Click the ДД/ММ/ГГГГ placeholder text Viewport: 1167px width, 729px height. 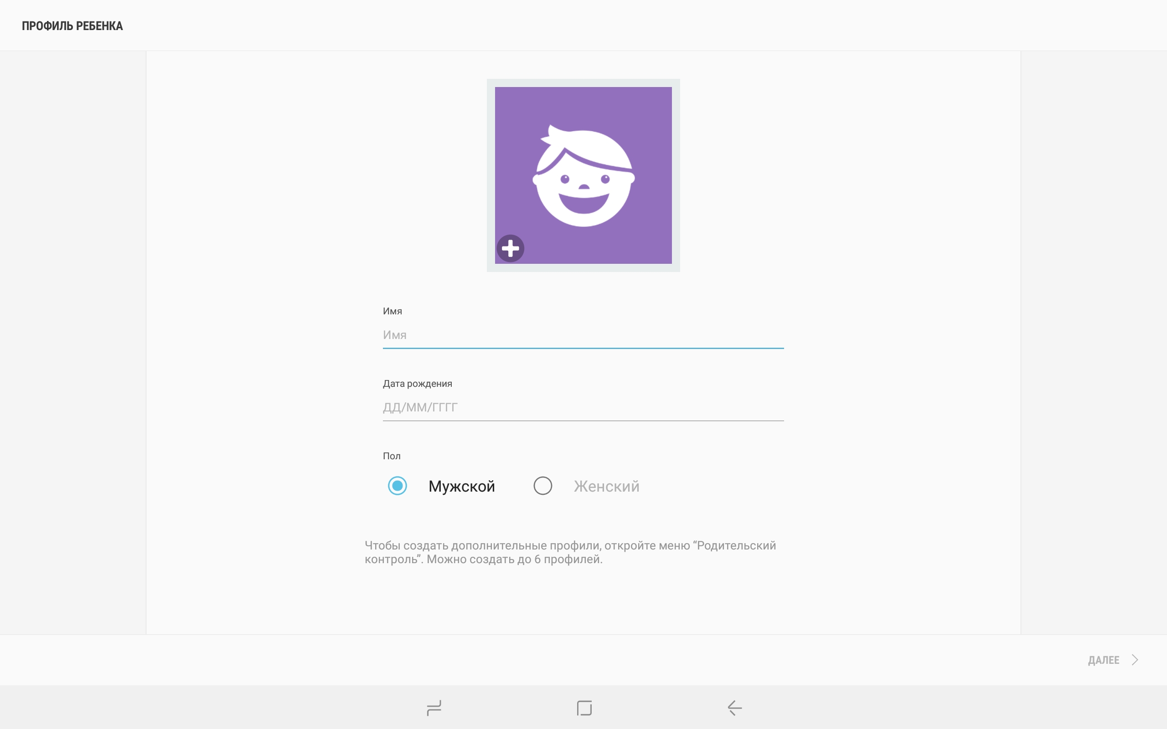pyautogui.click(x=420, y=408)
